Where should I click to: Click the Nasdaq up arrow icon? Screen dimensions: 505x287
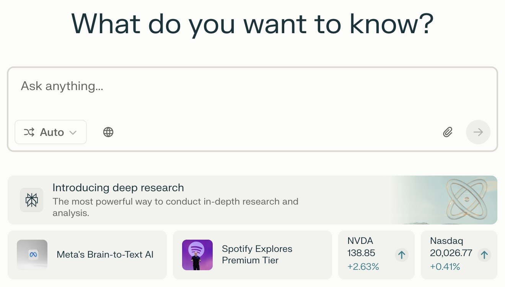coord(484,255)
